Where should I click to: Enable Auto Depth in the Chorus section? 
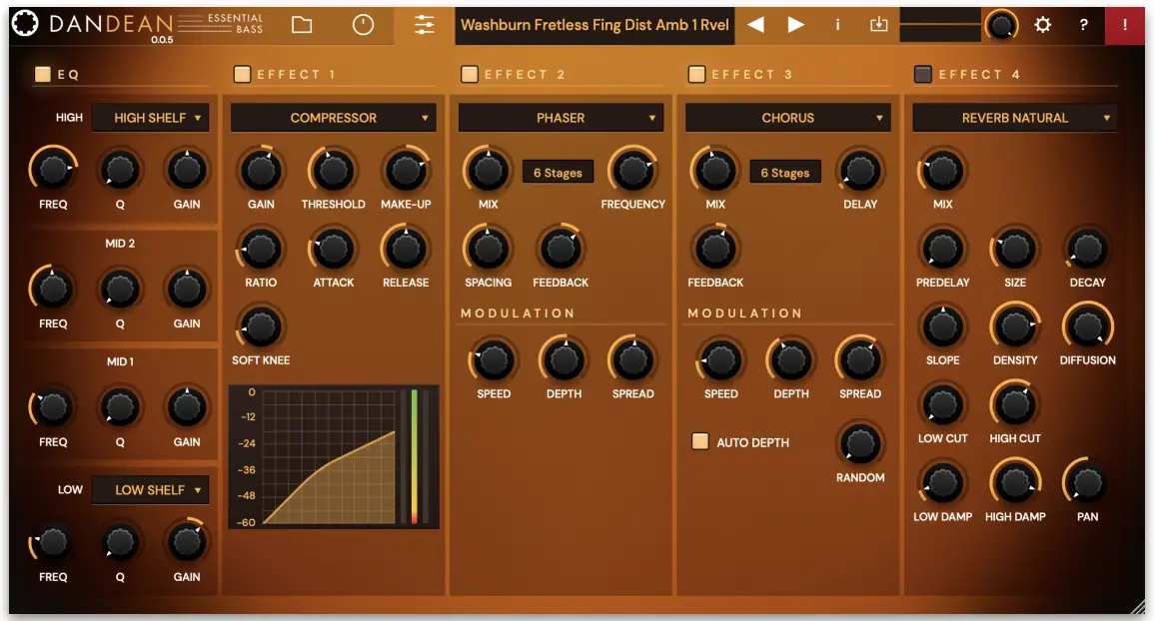tap(700, 441)
